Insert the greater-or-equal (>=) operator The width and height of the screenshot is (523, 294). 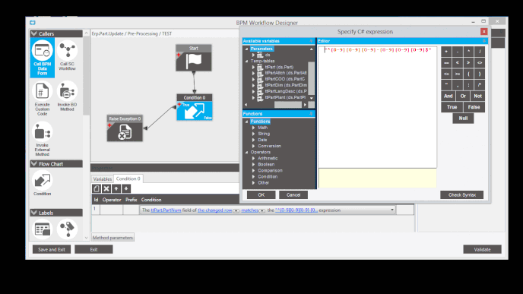pos(458,74)
